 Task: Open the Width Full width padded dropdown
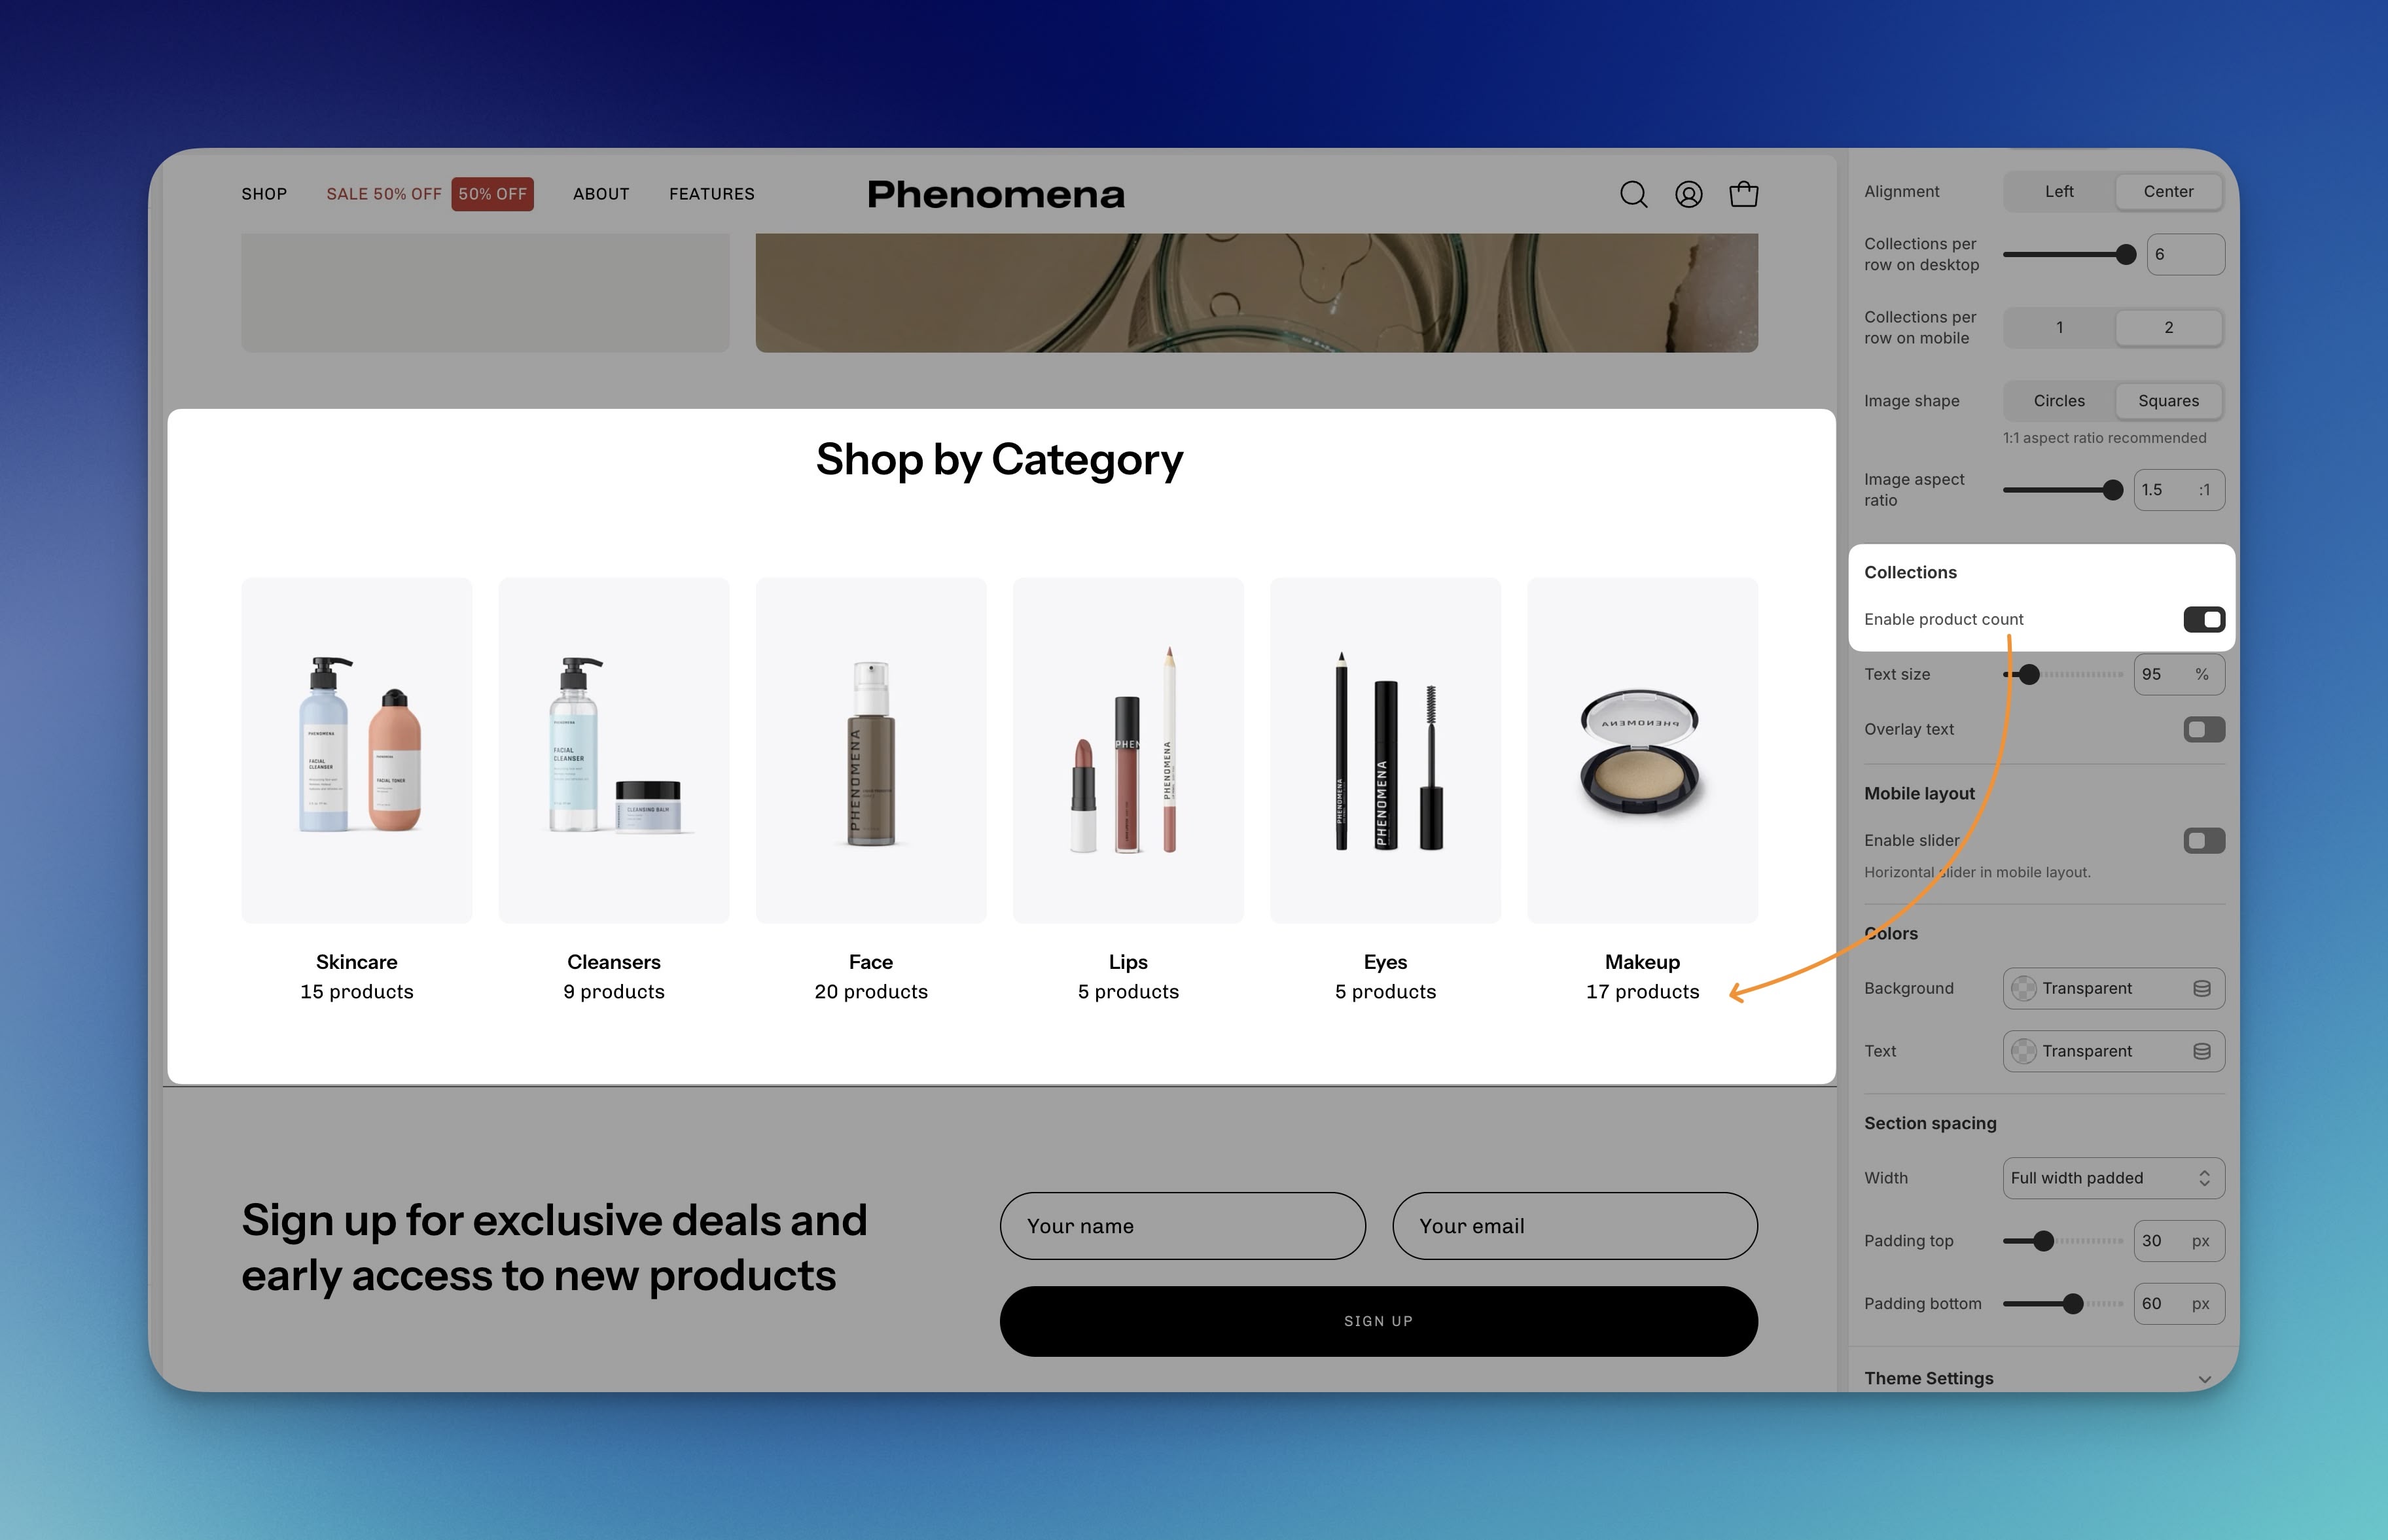(x=2113, y=1178)
